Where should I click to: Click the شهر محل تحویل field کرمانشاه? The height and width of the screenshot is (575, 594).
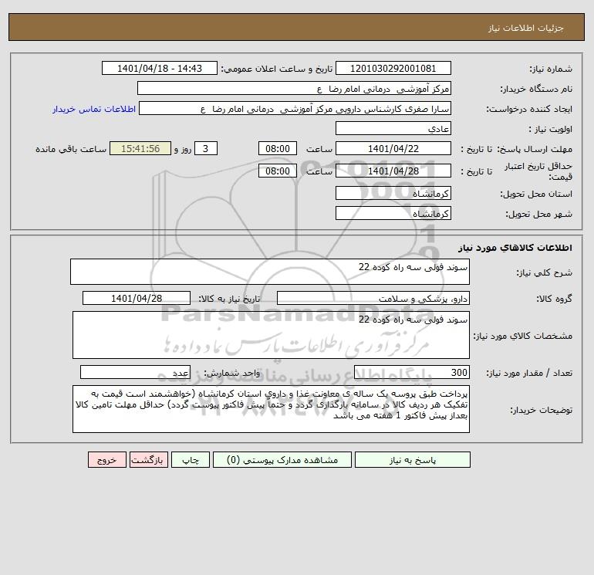pos(393,213)
